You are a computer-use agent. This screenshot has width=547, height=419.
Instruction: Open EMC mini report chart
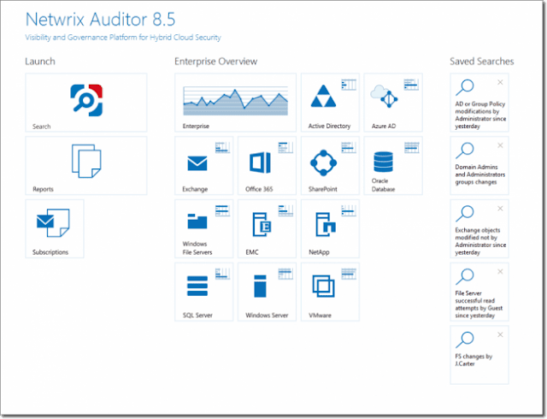click(x=285, y=211)
